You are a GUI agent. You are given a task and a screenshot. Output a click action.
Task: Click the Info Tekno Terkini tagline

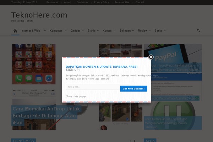pyautogui.click(x=22, y=21)
